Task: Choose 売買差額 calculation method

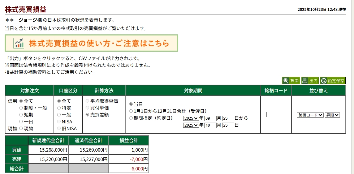Action: click(x=87, y=115)
